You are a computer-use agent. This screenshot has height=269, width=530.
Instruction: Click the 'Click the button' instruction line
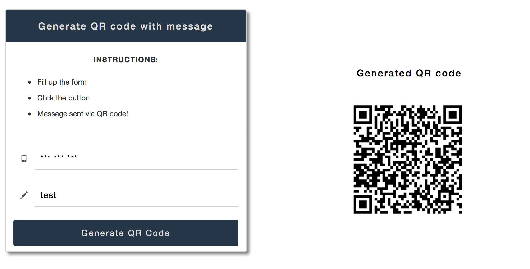coord(63,98)
